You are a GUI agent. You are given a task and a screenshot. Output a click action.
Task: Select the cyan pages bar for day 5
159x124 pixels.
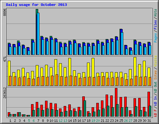coord(29,53)
